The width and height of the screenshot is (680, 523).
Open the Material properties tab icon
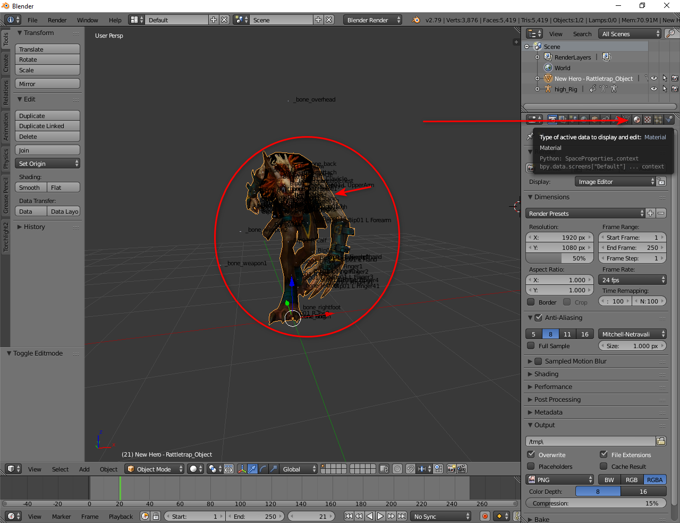[x=637, y=120]
